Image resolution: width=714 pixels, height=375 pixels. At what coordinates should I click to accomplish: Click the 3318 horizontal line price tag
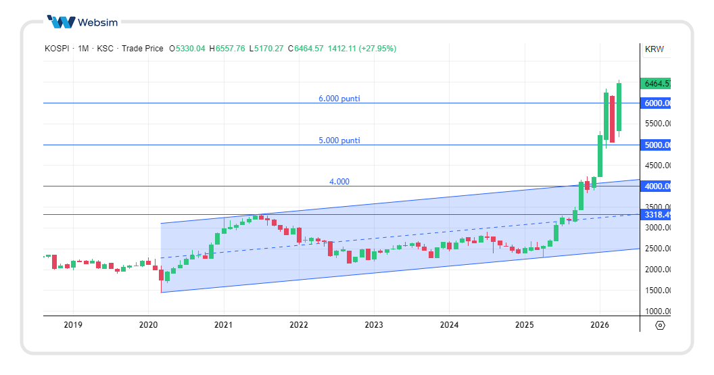[x=656, y=215]
